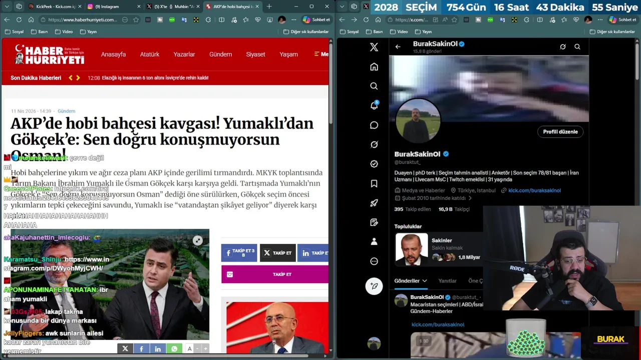Screen dimensions: 641x360
Task: Add haberhurriyeti page to favorites star
Action: (x=136, y=19)
